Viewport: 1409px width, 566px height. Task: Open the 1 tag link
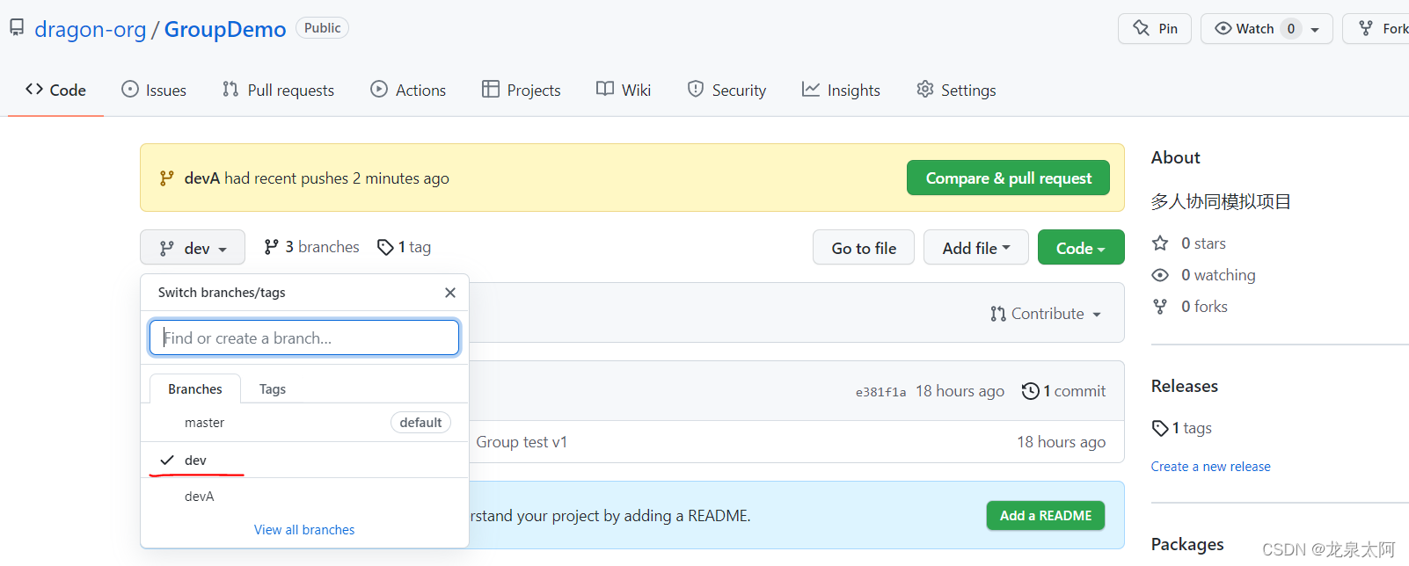tap(404, 247)
